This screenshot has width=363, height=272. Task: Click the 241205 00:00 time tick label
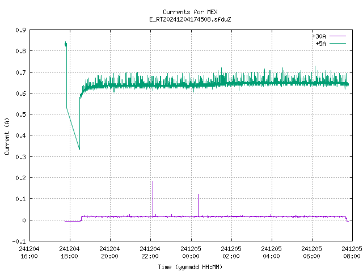tap(191, 253)
